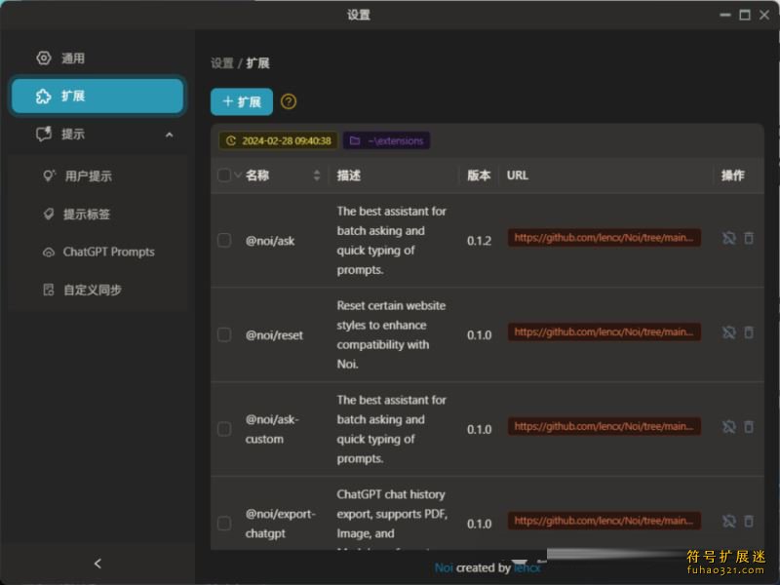The image size is (780, 585).
Task: Click the help question mark icon
Action: click(x=289, y=101)
